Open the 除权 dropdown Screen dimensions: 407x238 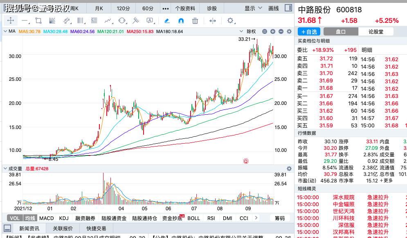(x=248, y=31)
